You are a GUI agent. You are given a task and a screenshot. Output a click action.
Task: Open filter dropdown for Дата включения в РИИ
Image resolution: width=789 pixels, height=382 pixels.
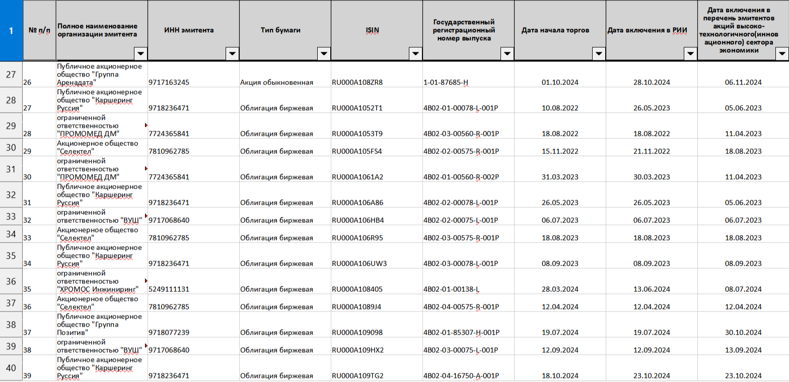[x=690, y=53]
